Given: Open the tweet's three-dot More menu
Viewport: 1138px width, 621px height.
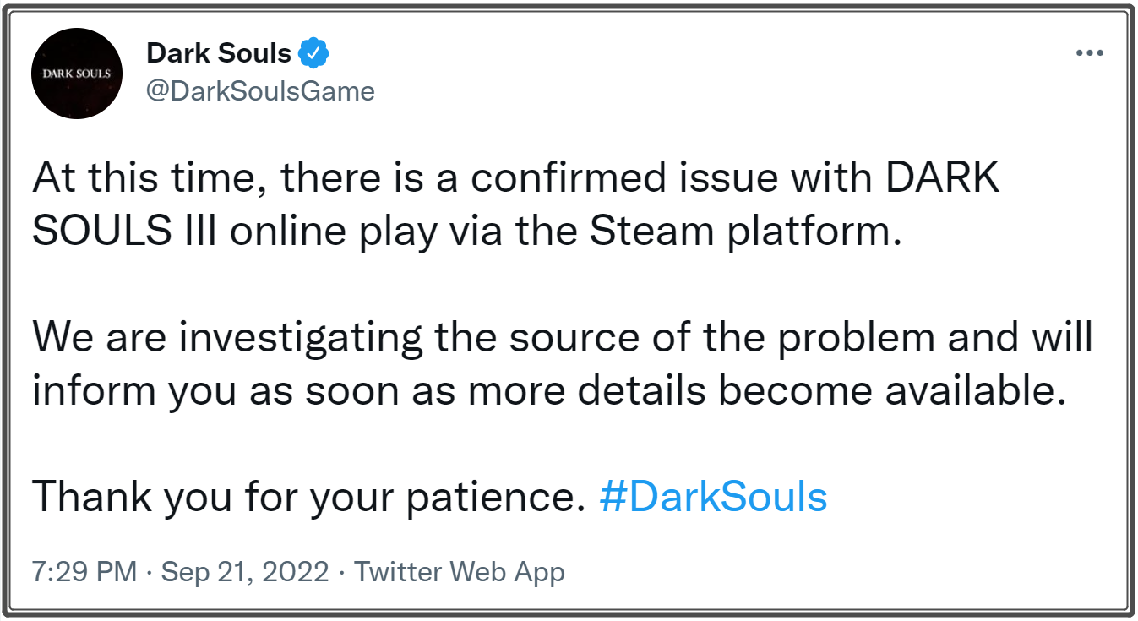Looking at the screenshot, I should [x=1089, y=53].
